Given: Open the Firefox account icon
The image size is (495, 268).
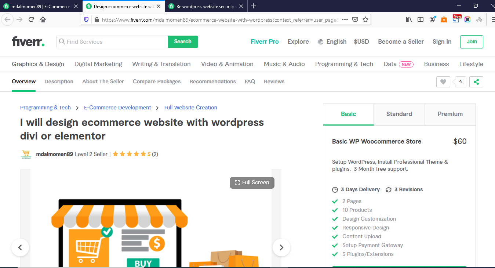Looking at the screenshot, I should [x=432, y=19].
